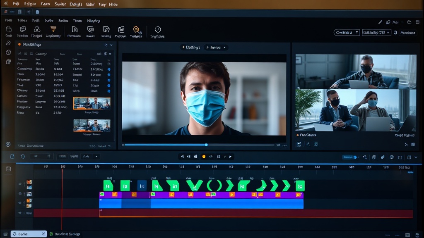Expand the chevron at the far right of the timeline toolbar
Screen dimensions: 424x238
(x=416, y=157)
